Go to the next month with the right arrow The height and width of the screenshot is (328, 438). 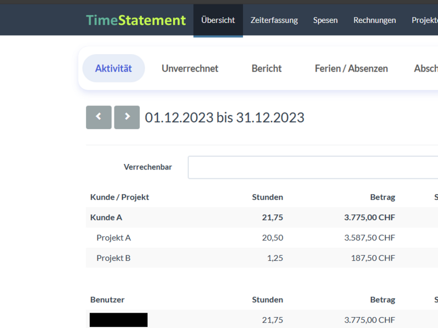127,117
